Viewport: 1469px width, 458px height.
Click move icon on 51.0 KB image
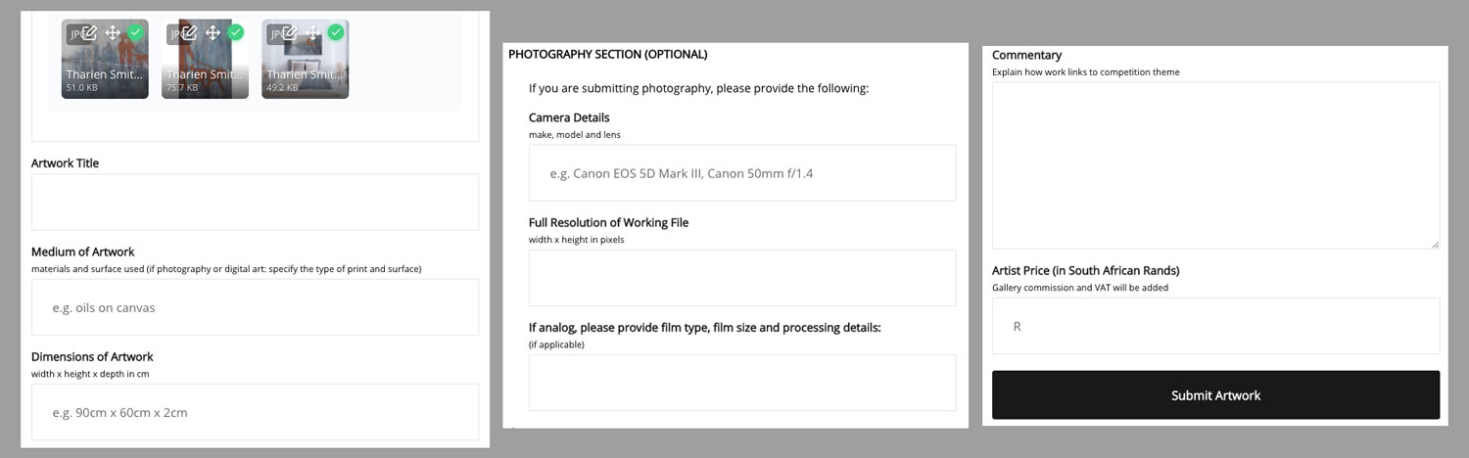click(x=113, y=33)
